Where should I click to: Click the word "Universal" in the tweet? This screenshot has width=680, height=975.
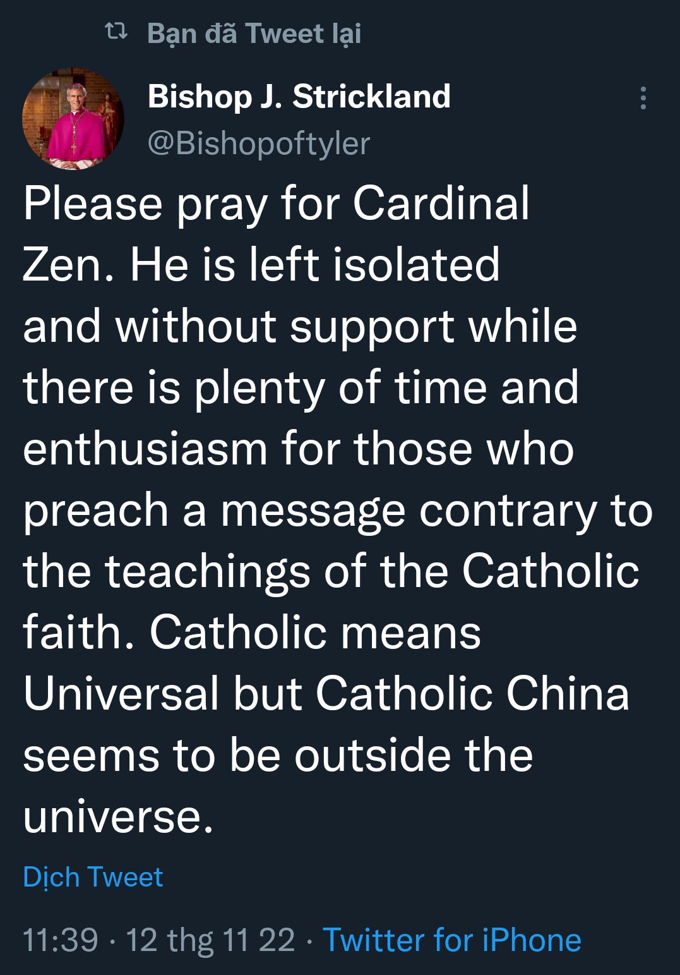click(121, 693)
